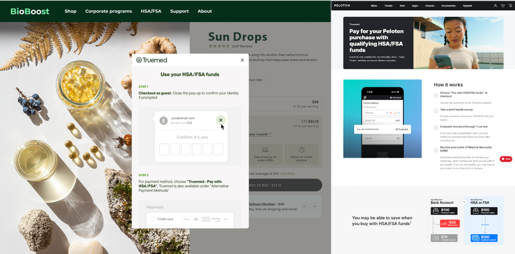Select the Credit card radio option

coord(153,219)
